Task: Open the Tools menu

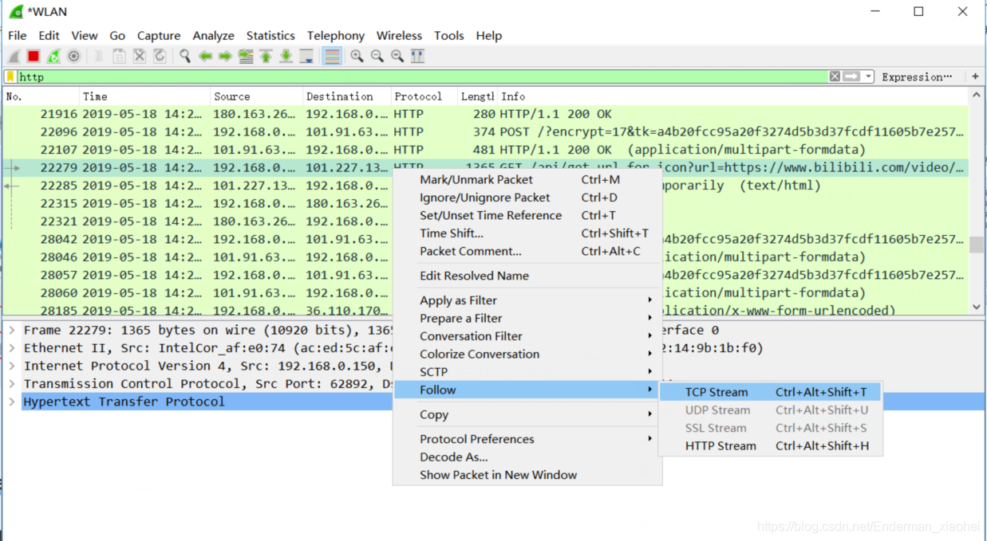Action: point(448,36)
